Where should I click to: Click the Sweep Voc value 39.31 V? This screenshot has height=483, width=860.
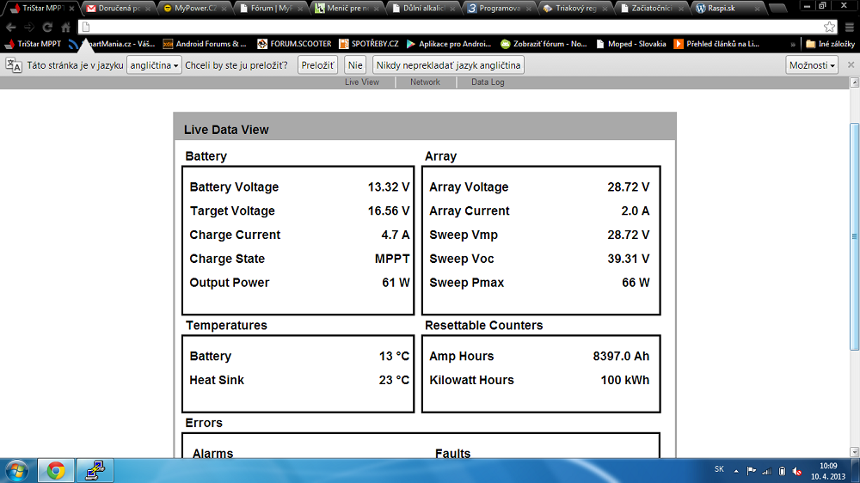[x=628, y=259]
